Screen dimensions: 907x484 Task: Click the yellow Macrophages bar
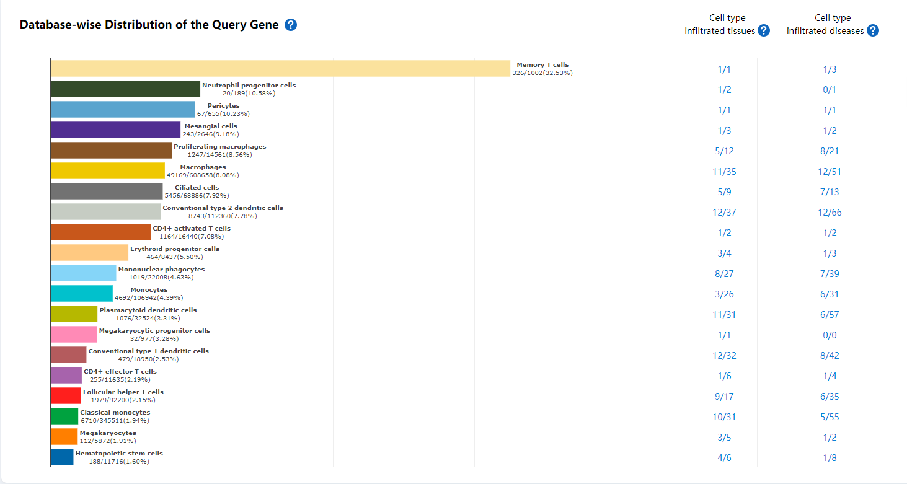107,171
